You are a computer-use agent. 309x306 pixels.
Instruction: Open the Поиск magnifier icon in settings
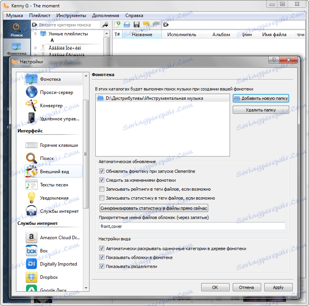[32, 158]
